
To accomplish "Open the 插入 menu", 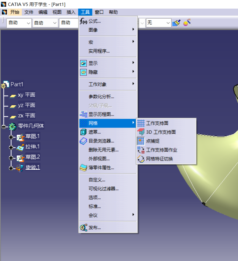I will tap(71, 12).
